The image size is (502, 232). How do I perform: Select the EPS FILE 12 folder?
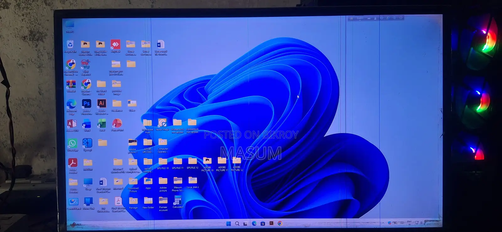(192, 164)
